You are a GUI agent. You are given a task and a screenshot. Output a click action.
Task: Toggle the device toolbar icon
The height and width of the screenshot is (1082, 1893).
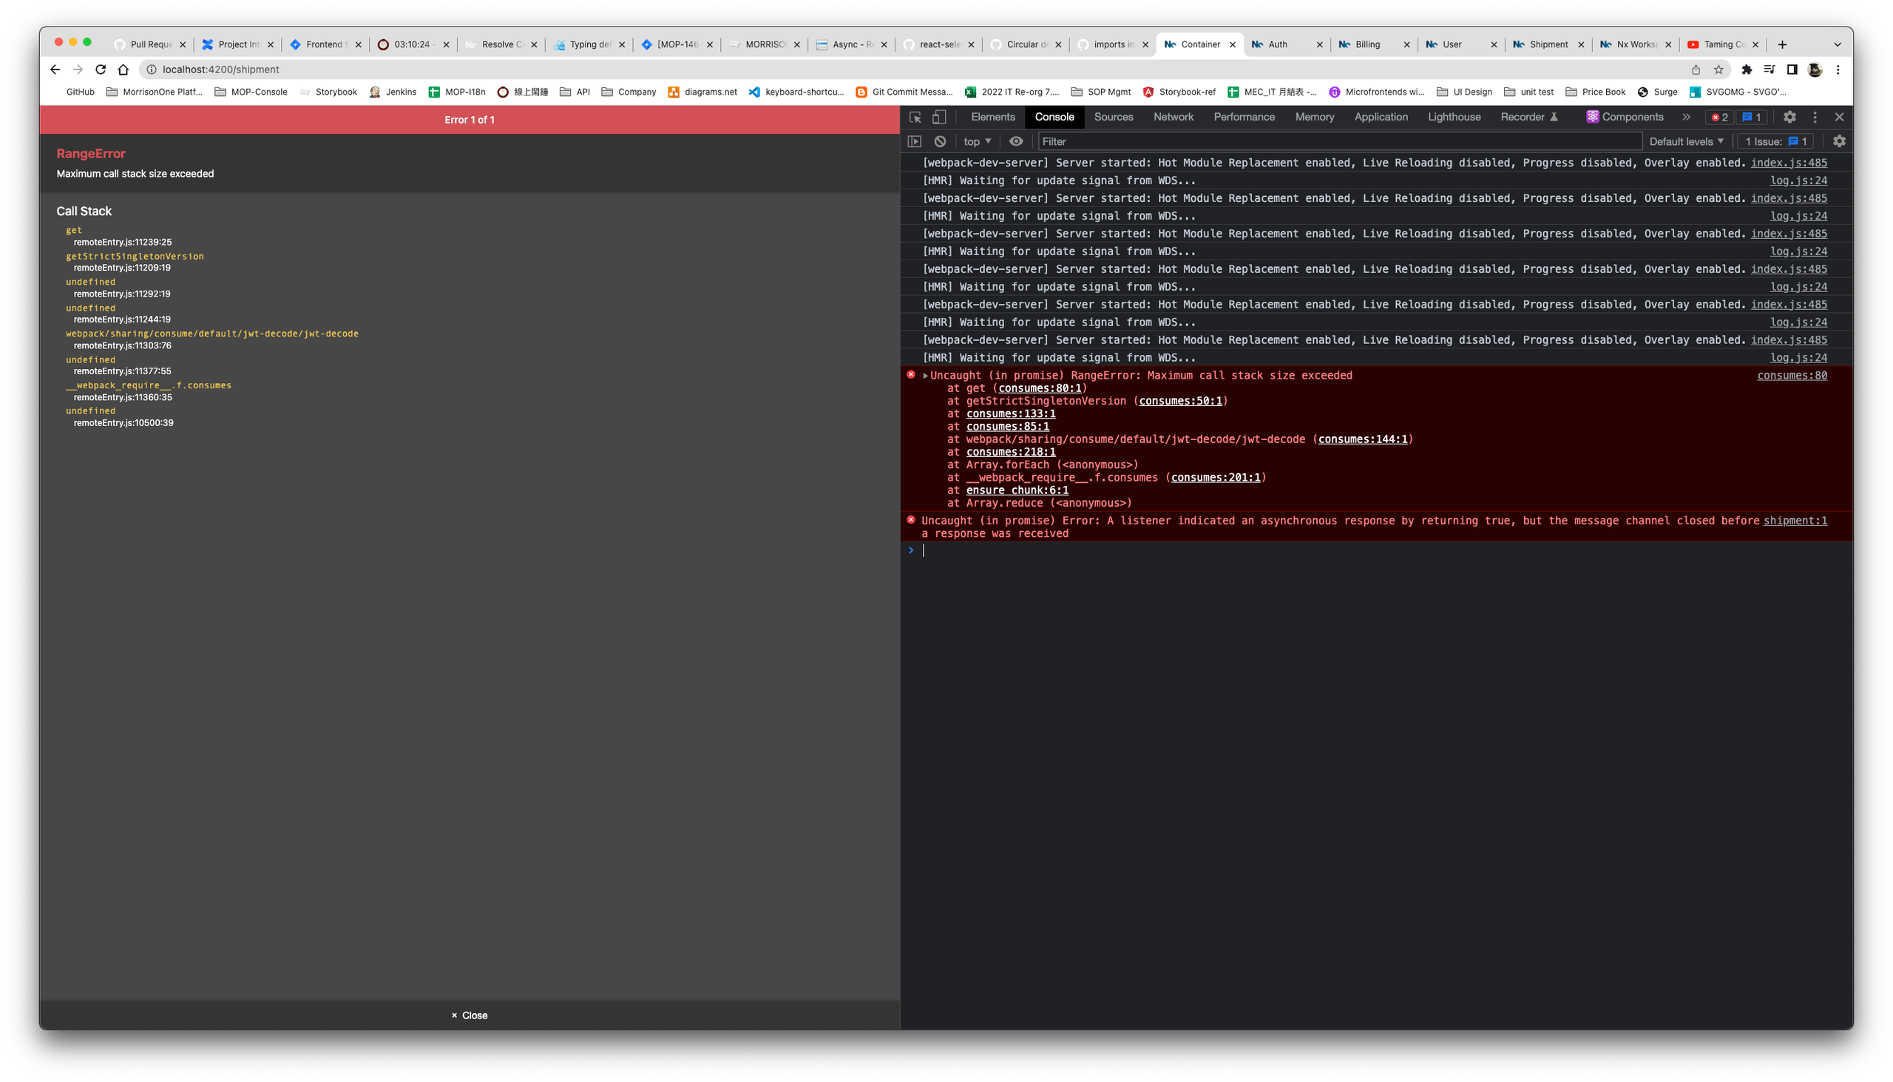939,117
